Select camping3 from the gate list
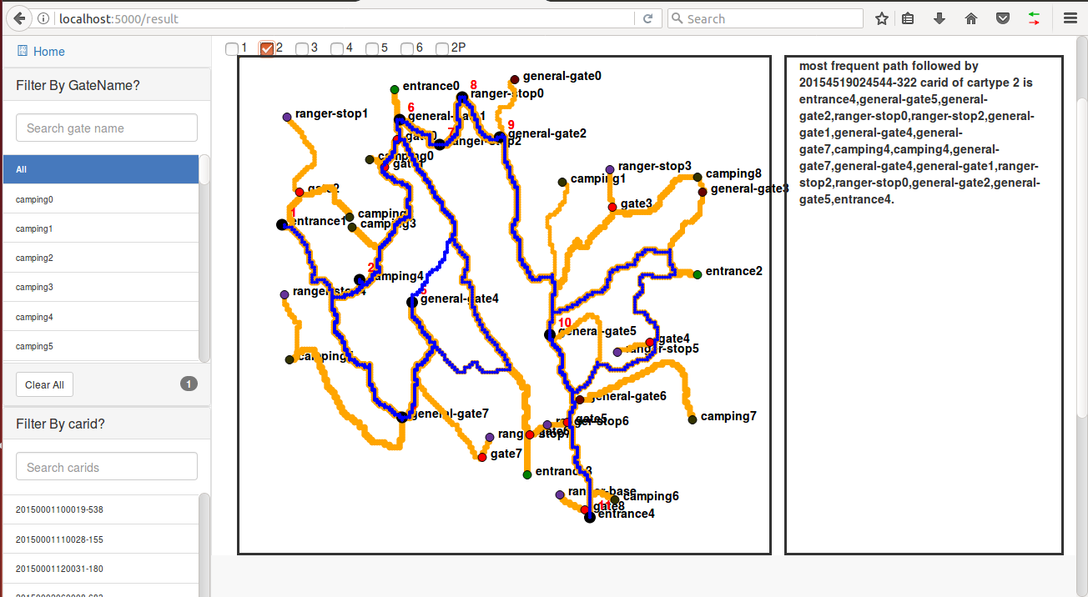 (100, 287)
